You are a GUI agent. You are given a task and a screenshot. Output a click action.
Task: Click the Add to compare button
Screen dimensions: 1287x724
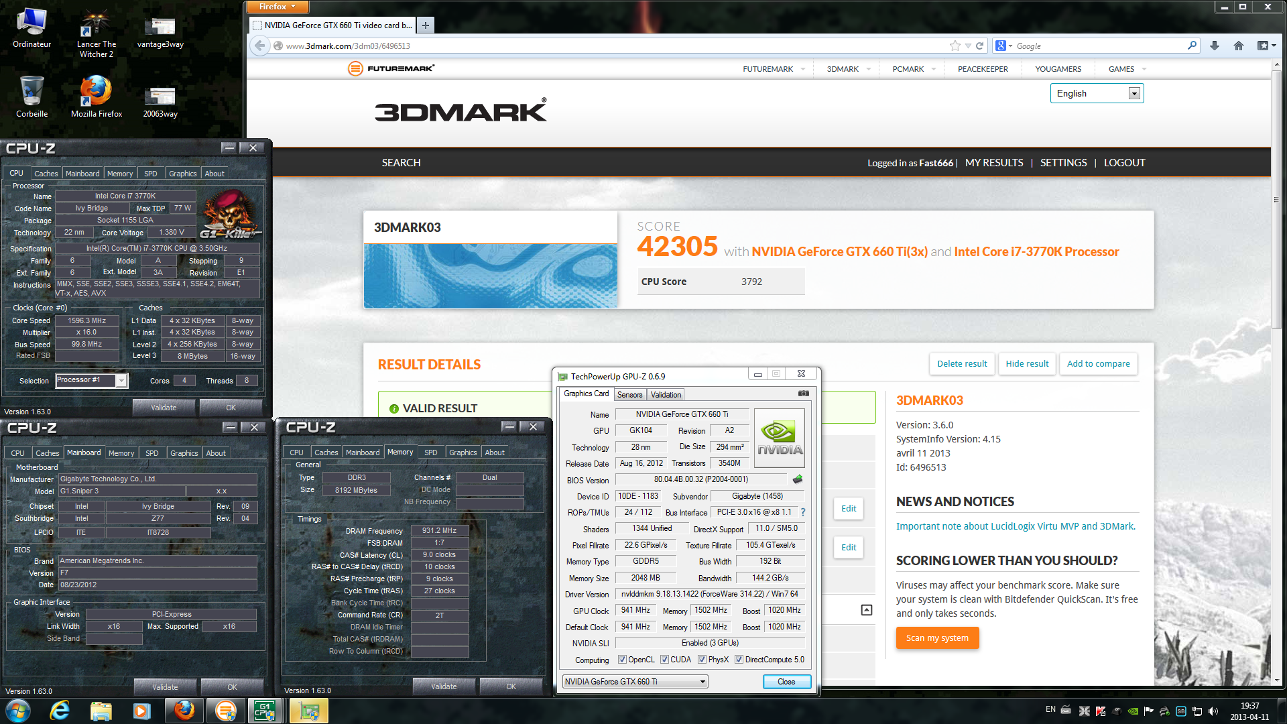click(x=1098, y=364)
